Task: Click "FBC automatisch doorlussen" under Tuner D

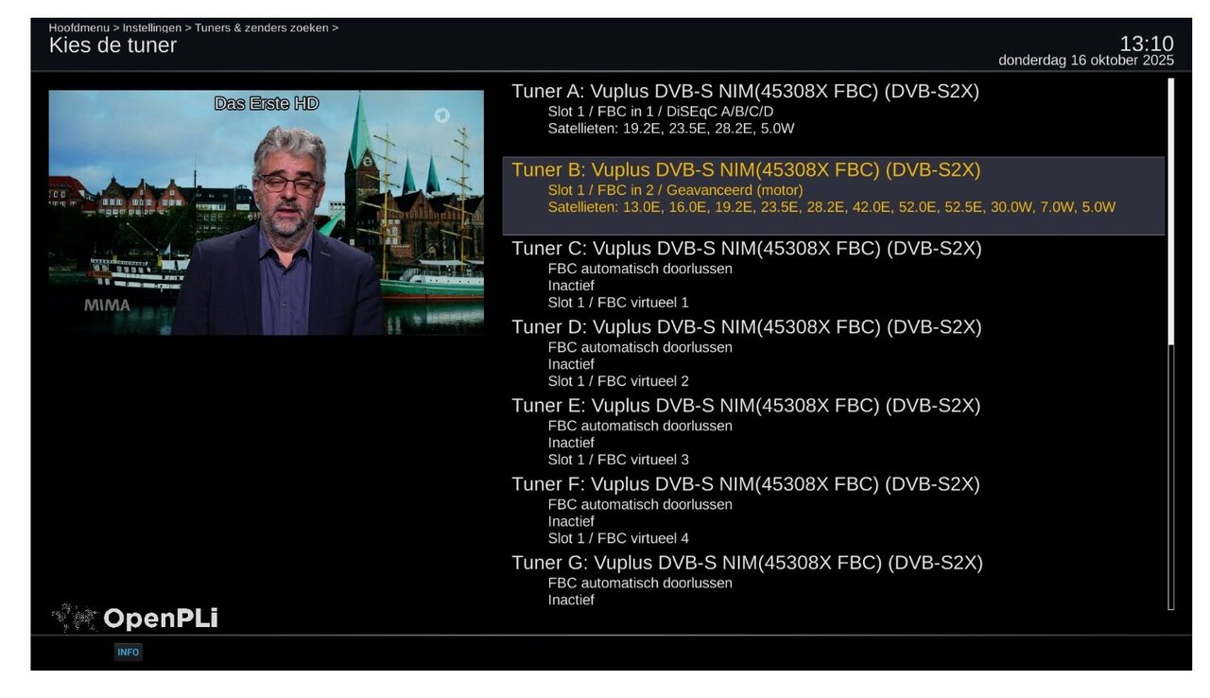Action: (x=640, y=347)
